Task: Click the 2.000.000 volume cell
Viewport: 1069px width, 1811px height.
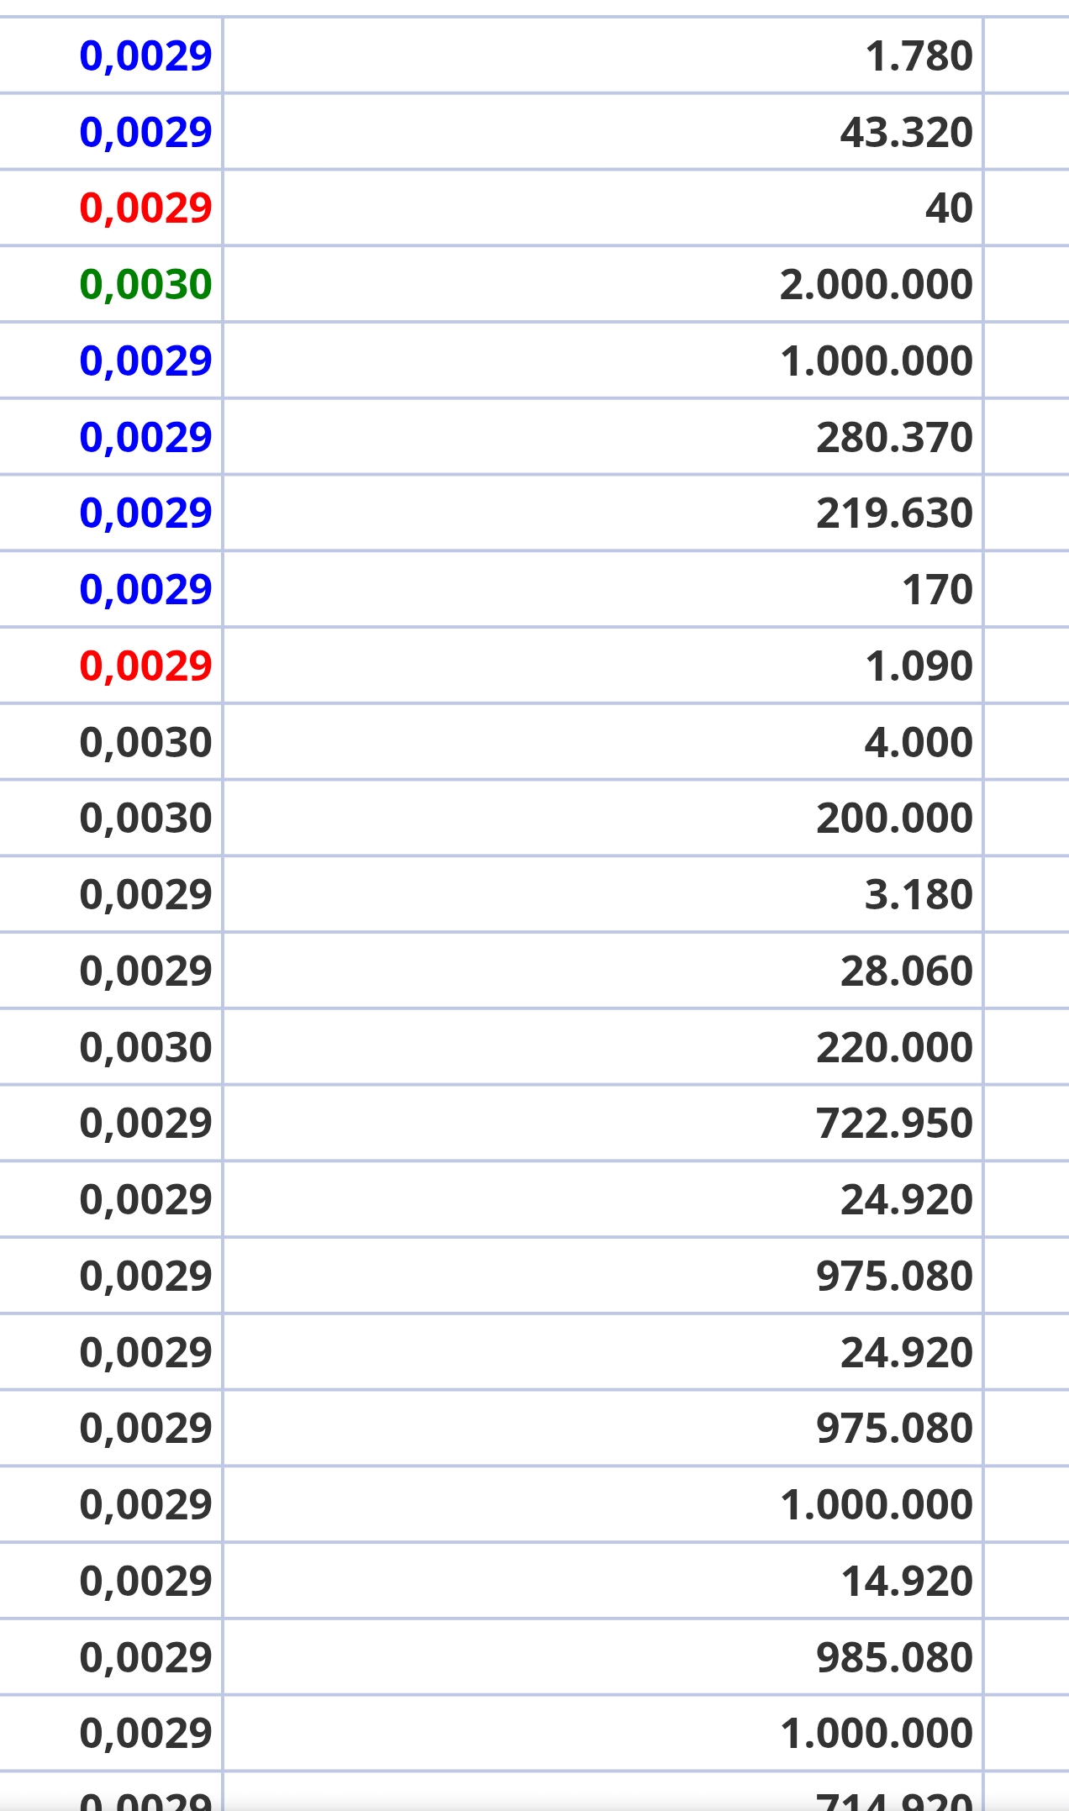Action: pyautogui.click(x=877, y=284)
